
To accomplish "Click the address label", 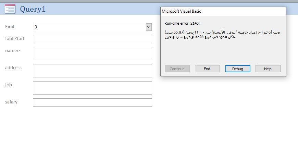I will 13,68.
